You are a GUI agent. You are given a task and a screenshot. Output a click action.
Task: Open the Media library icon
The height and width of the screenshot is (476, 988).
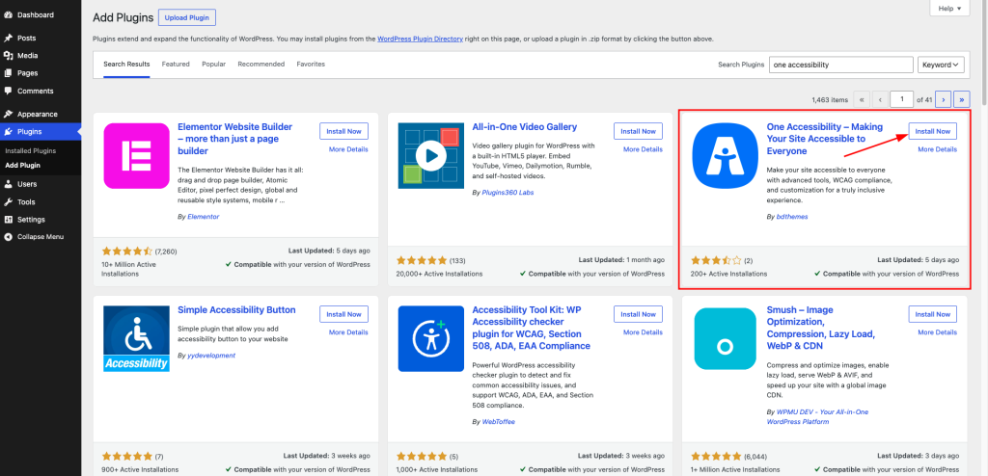[8, 56]
